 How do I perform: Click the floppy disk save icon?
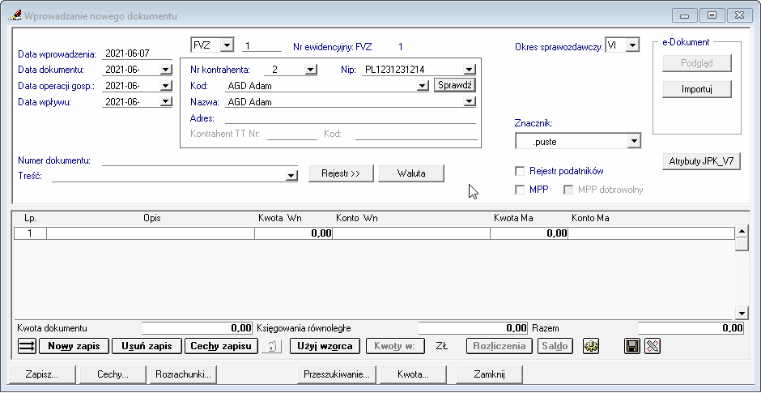633,346
